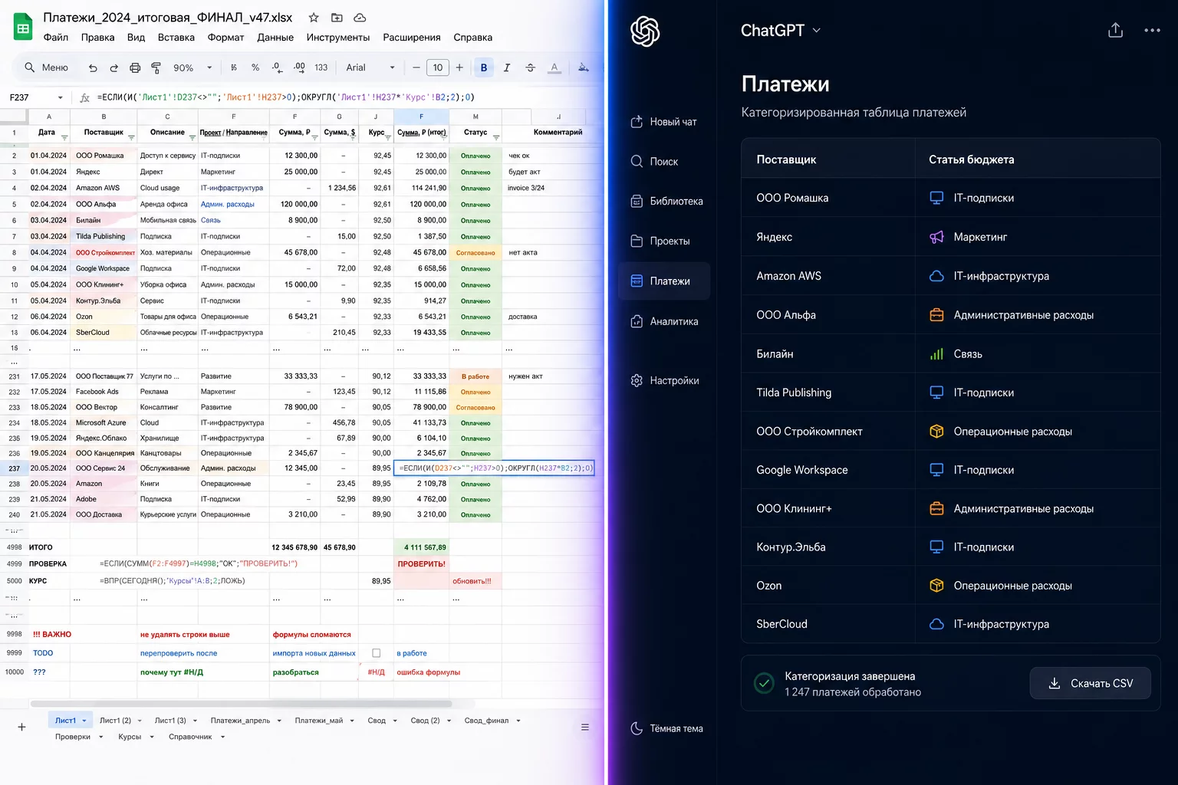Click the all sheets list icon
This screenshot has width=1178, height=785.
click(x=585, y=727)
